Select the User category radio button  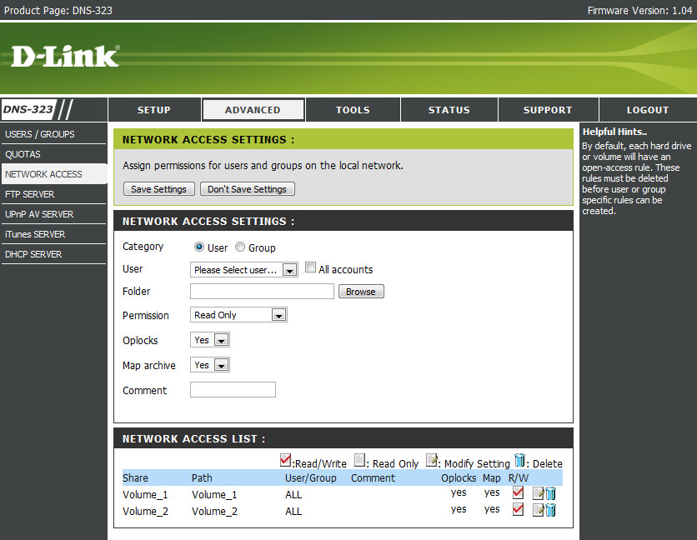coord(199,247)
